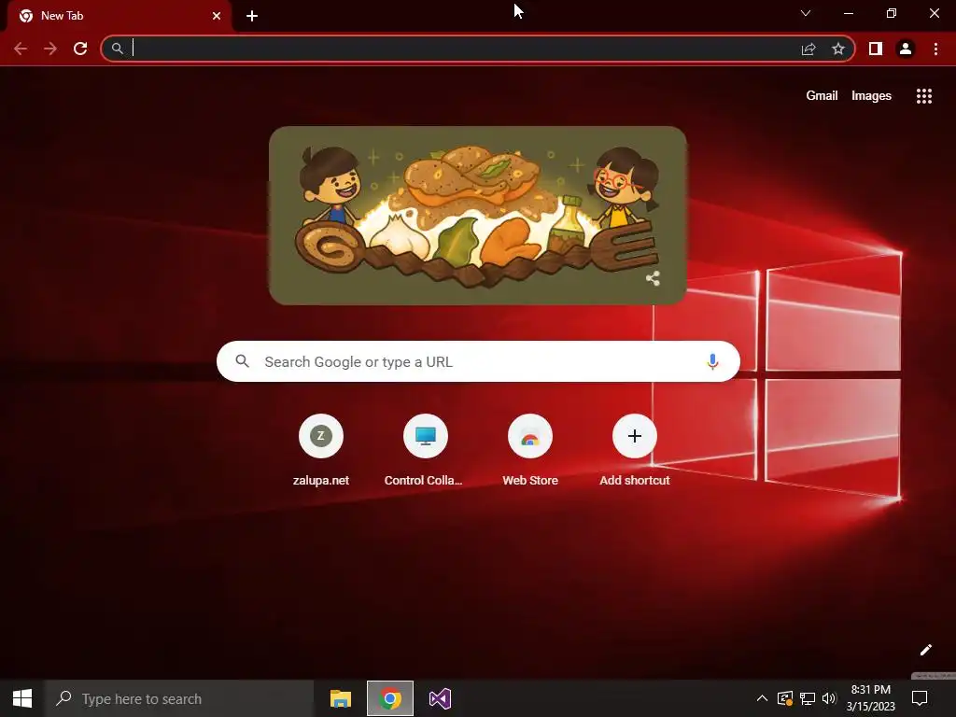Open the Chrome side panel
956x717 pixels.
coord(876,49)
